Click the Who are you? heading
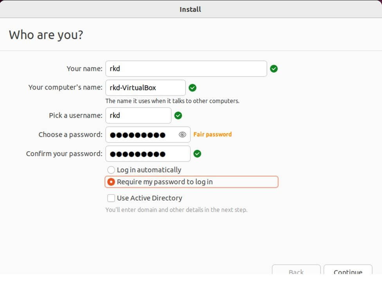The image size is (382, 283). [x=46, y=35]
